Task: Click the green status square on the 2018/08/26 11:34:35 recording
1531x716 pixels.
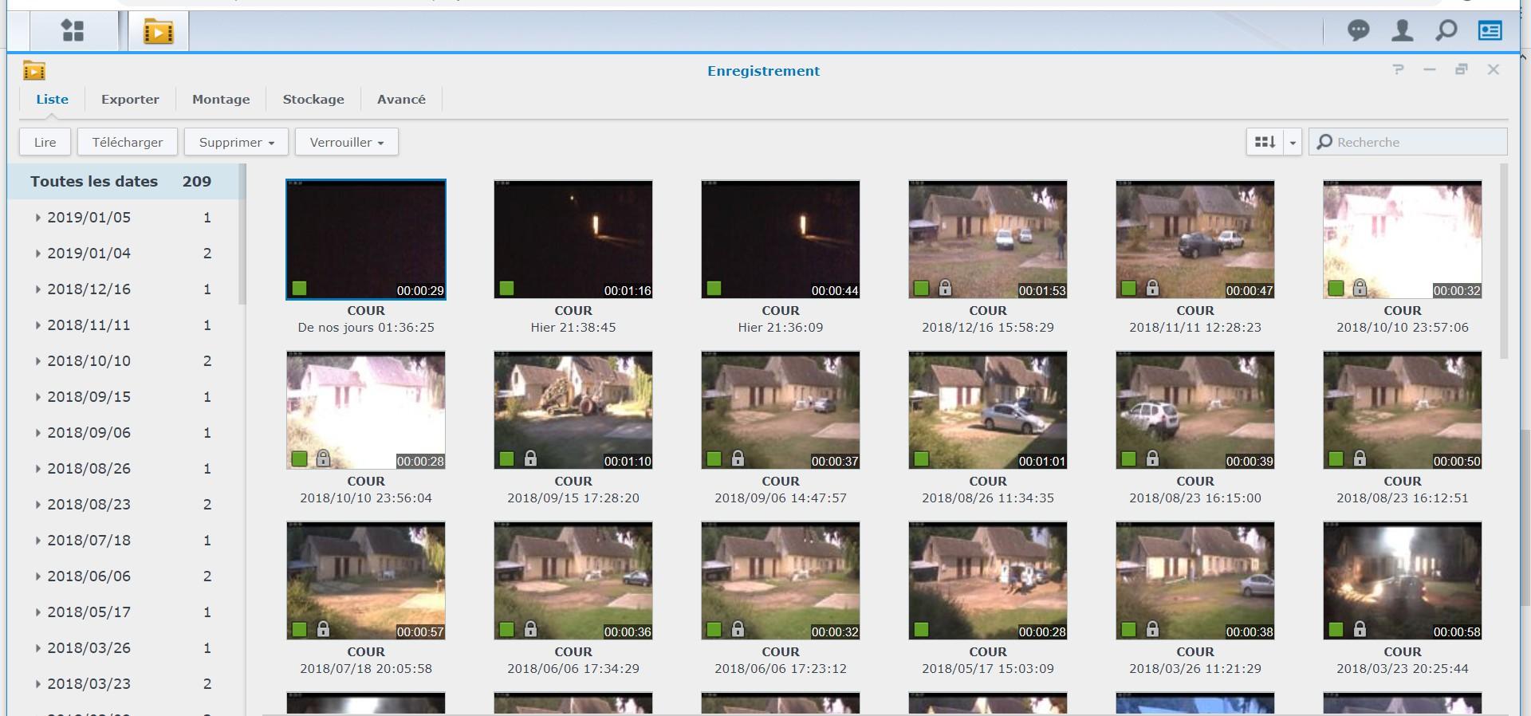Action: [921, 458]
